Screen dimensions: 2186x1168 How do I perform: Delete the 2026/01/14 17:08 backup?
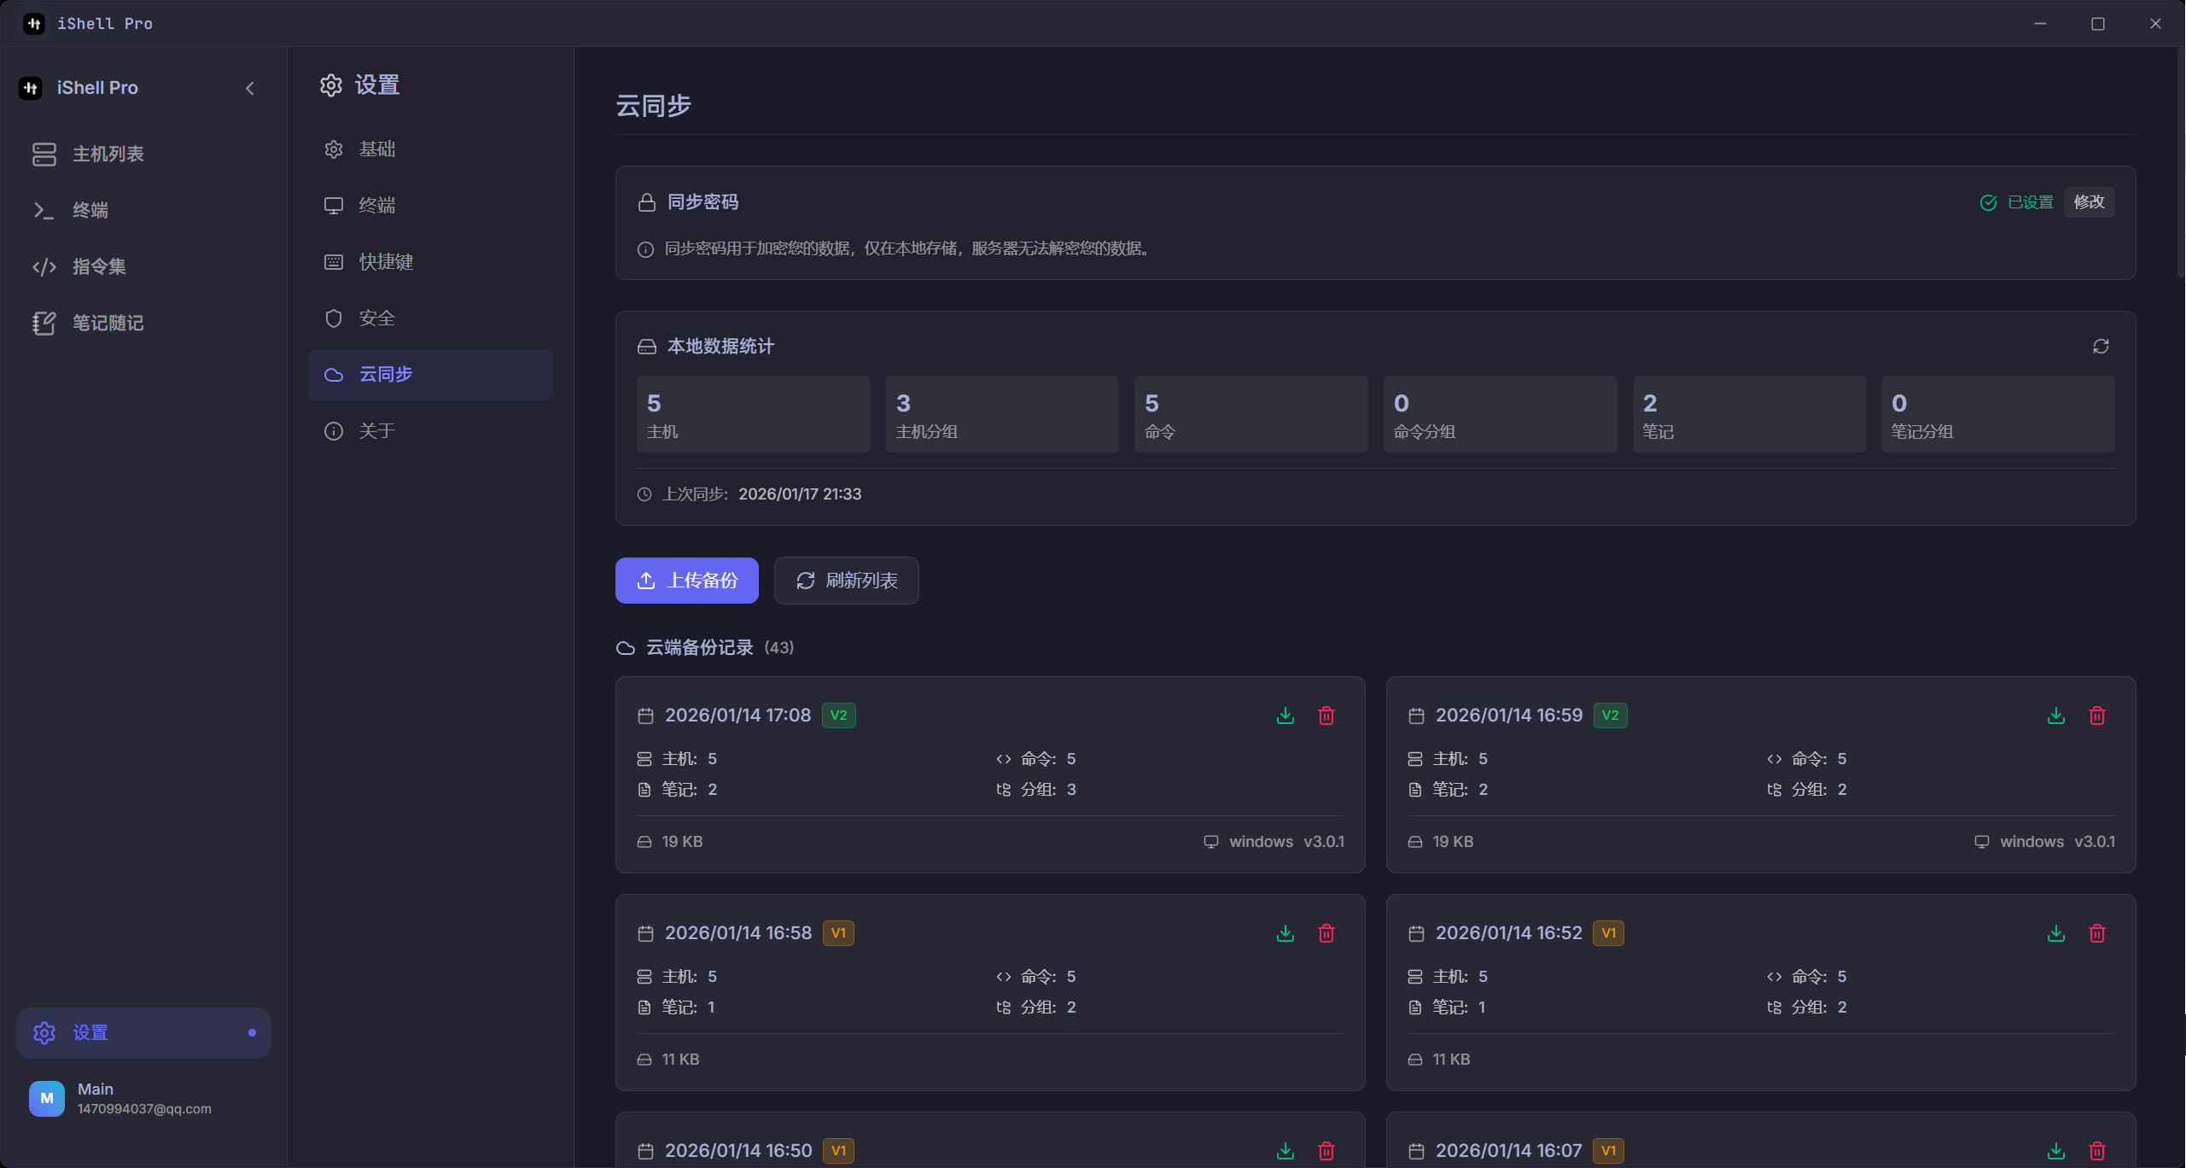pyautogui.click(x=1326, y=715)
